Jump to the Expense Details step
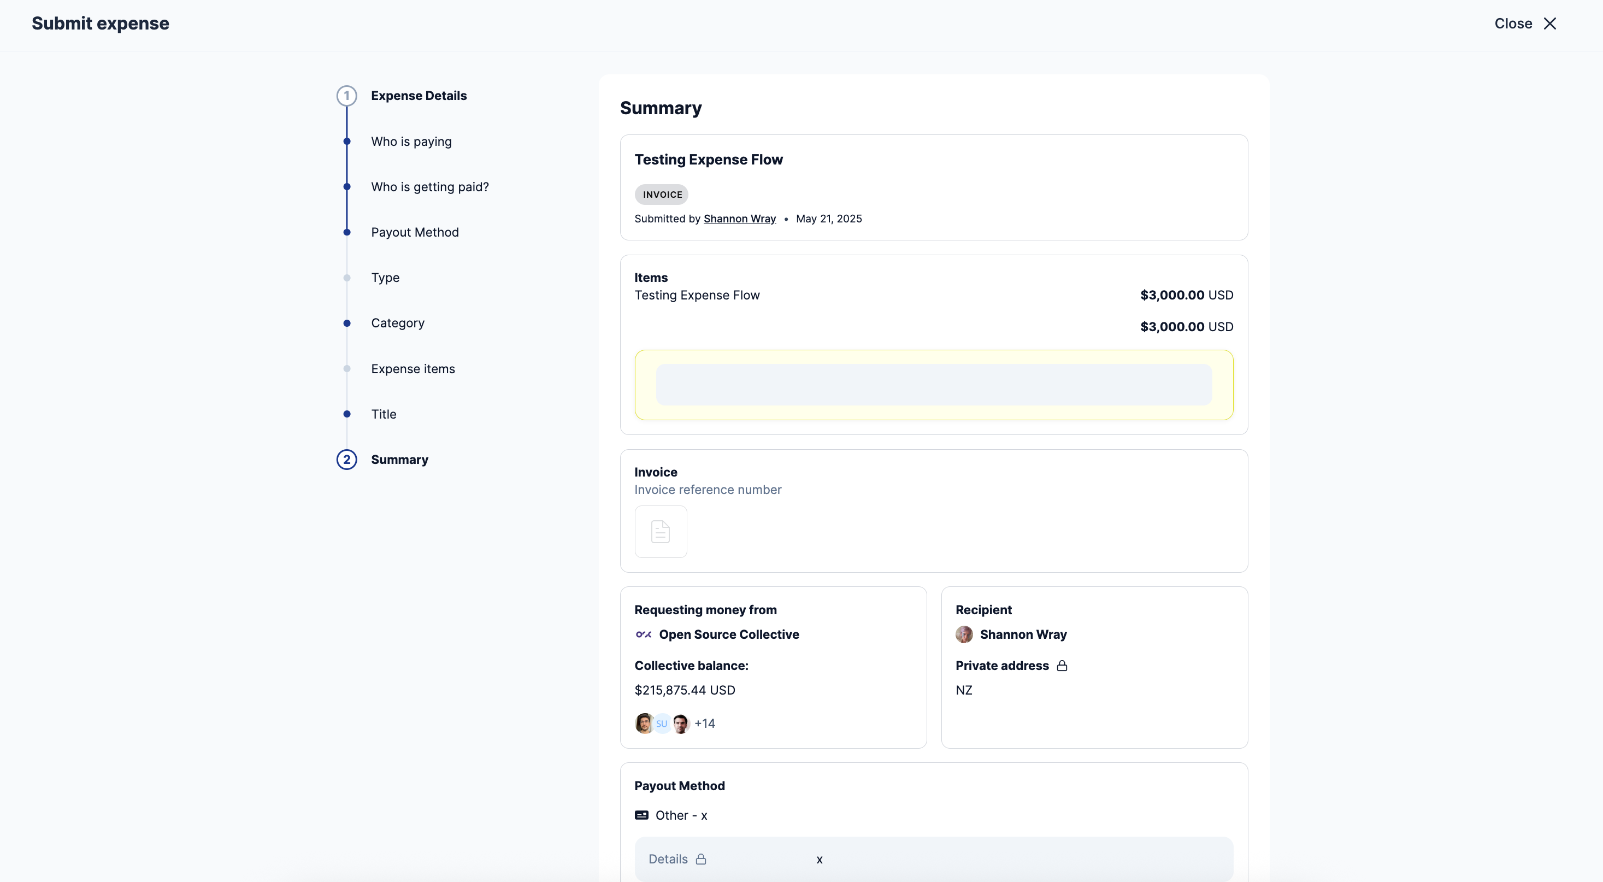Viewport: 1603px width, 882px height. 419,96
